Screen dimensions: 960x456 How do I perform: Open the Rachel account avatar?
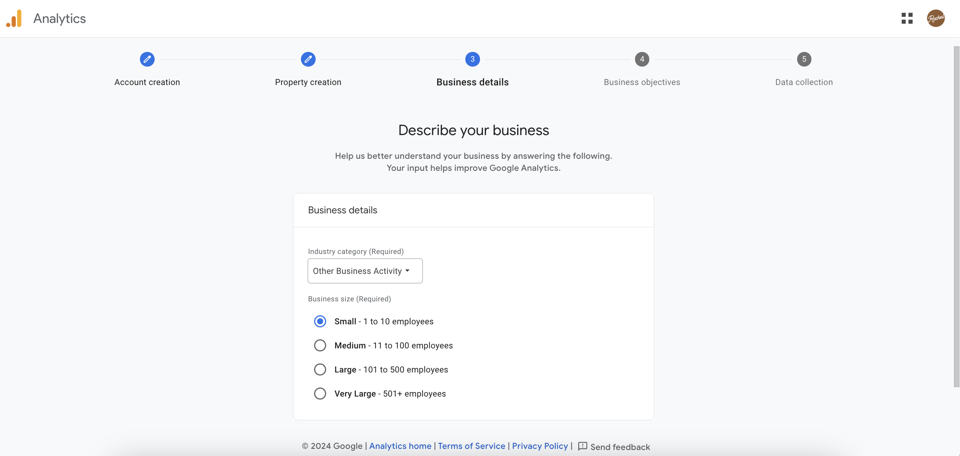[936, 18]
